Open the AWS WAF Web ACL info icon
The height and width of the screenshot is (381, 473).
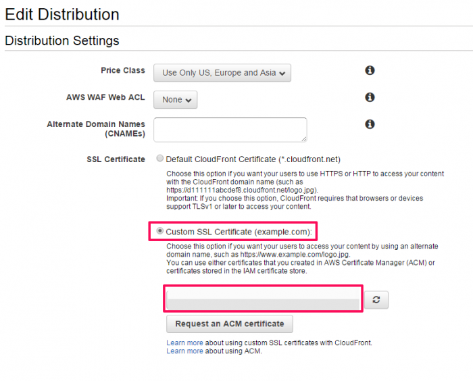(370, 97)
